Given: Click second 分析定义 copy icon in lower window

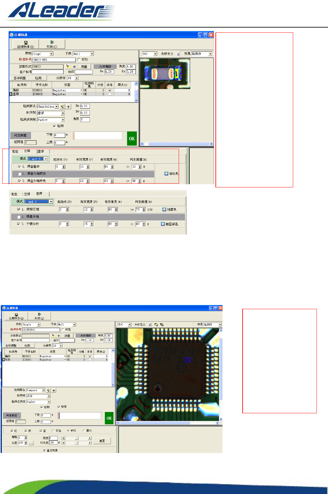Looking at the screenshot, I should pyautogui.click(x=156, y=325).
